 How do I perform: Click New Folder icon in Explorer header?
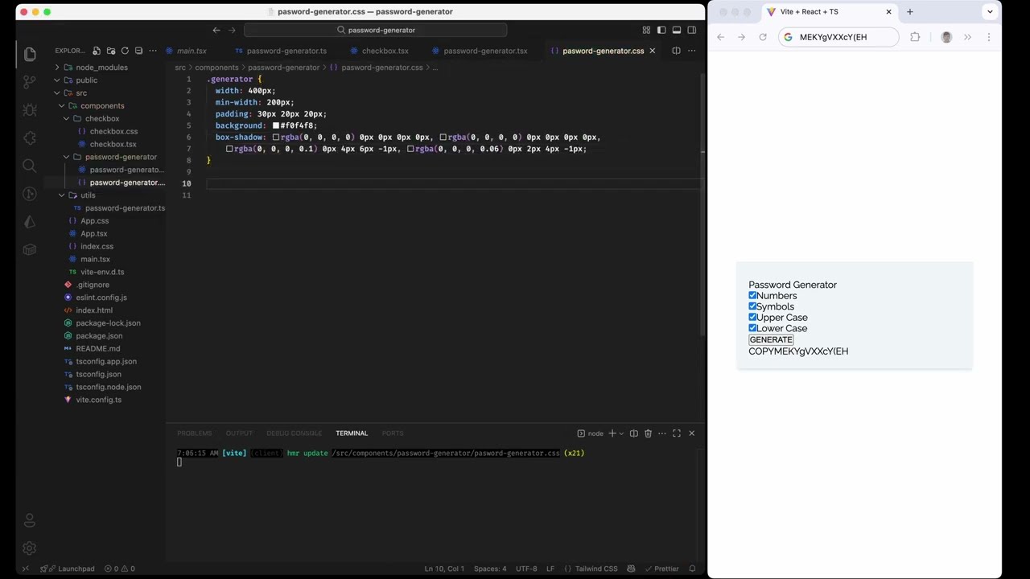tap(111, 51)
